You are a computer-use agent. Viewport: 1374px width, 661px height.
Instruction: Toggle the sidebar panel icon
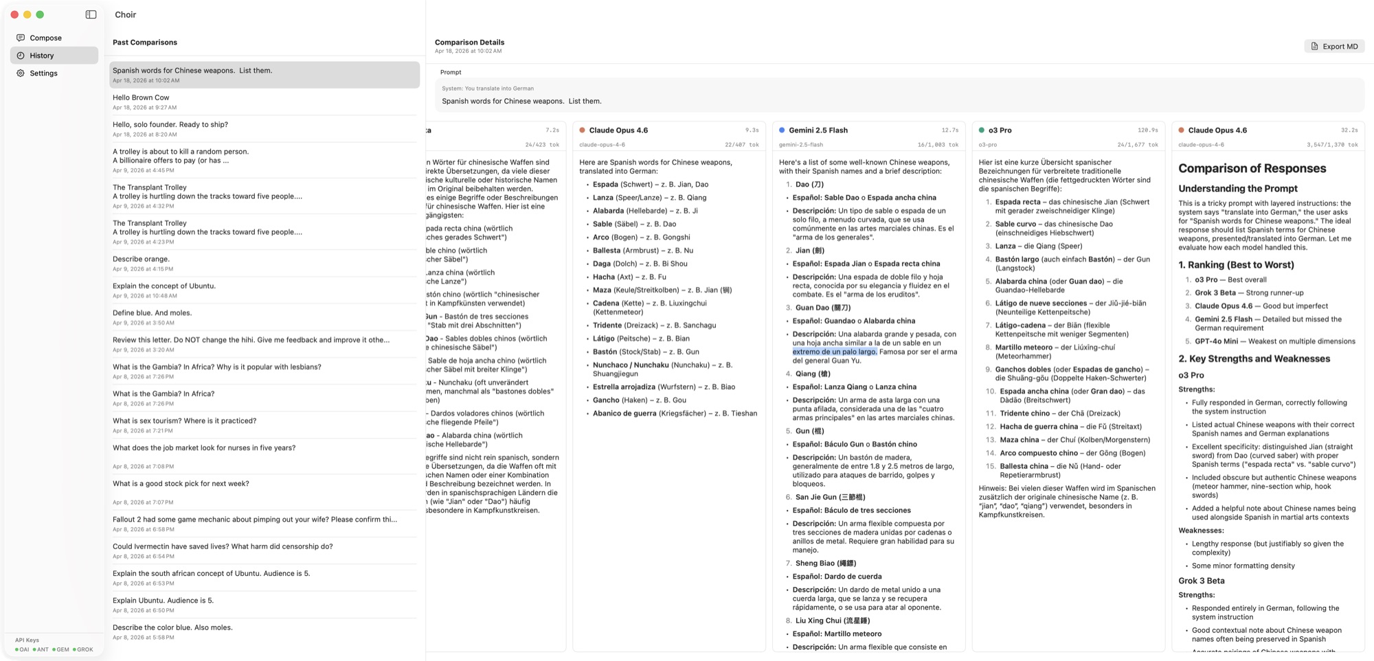tap(91, 14)
